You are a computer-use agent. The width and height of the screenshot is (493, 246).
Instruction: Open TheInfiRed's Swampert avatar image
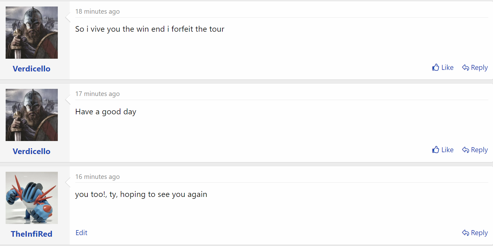click(x=32, y=198)
